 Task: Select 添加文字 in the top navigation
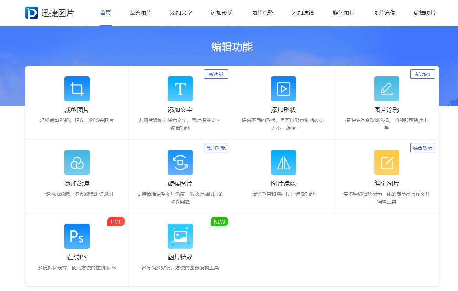pos(181,13)
